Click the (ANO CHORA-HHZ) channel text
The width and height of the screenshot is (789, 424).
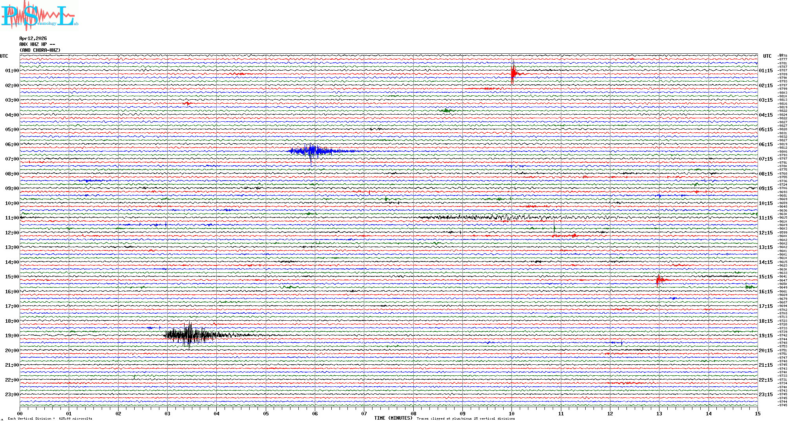[x=40, y=50]
